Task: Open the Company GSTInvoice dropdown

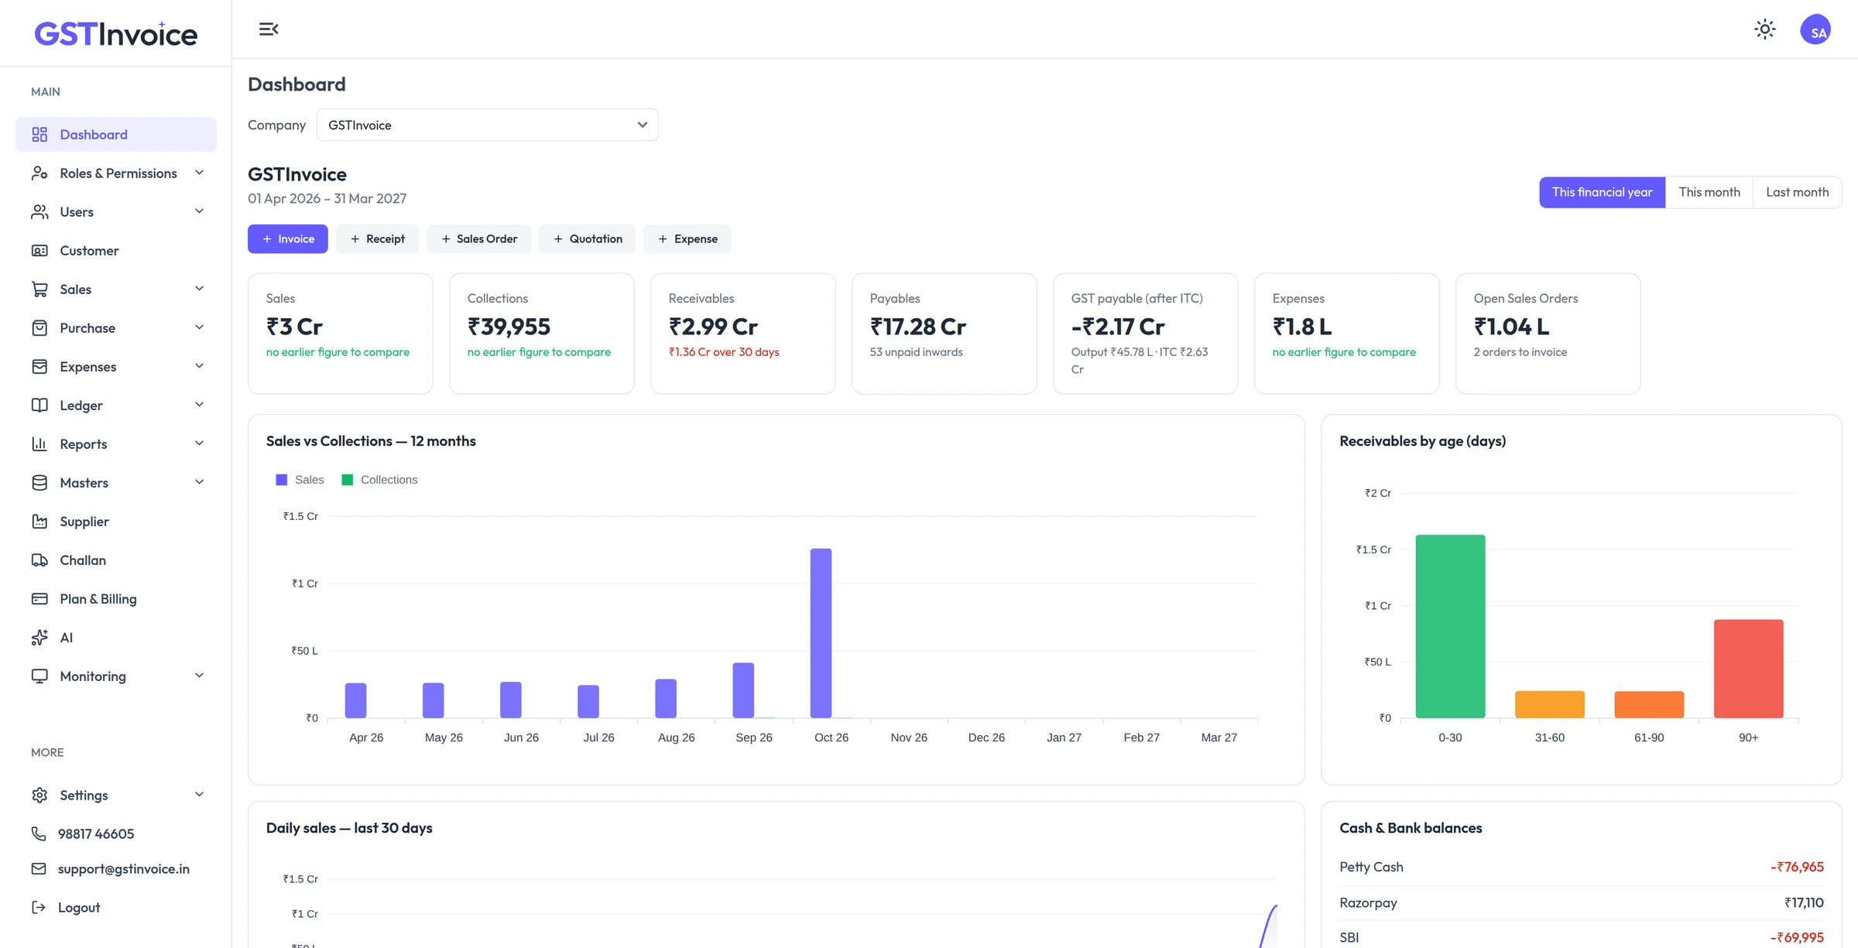Action: [x=487, y=125]
